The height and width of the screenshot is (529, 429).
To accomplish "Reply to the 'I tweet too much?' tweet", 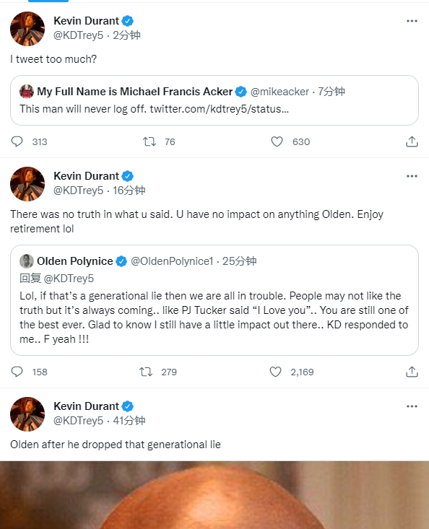I will (17, 141).
